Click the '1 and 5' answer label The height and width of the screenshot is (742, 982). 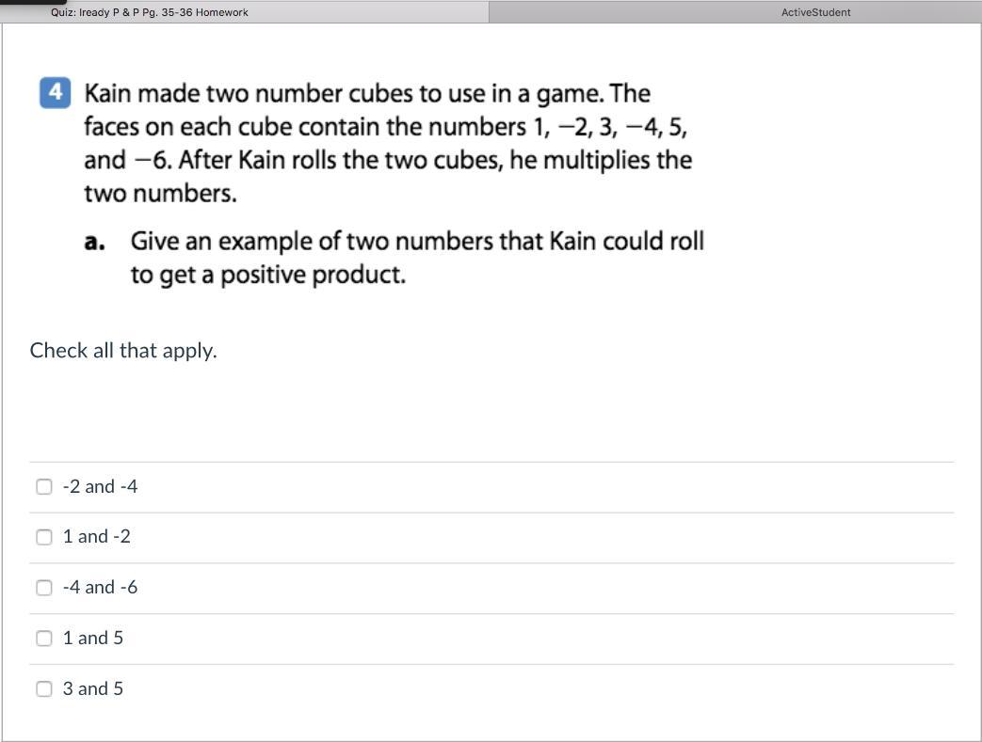click(x=92, y=639)
